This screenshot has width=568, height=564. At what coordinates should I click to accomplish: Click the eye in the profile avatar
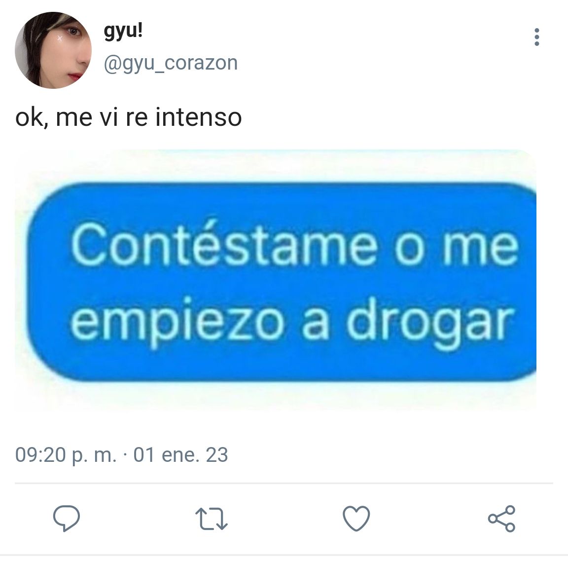click(73, 32)
